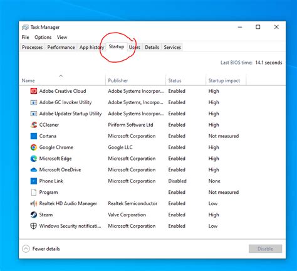Image resolution: width=297 pixels, height=271 pixels.
Task: Click the Disable button
Action: pyautogui.click(x=265, y=249)
